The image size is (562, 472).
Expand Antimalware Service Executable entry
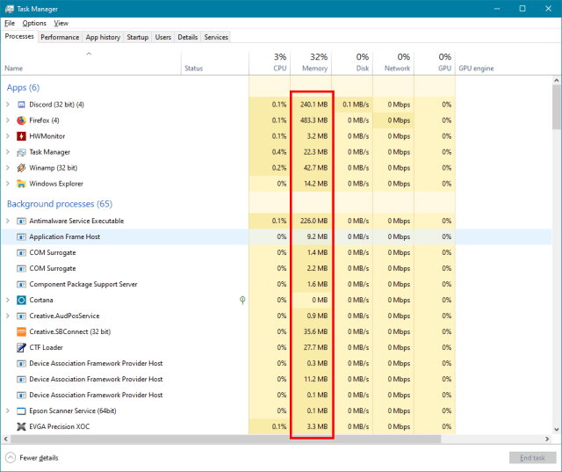8,221
